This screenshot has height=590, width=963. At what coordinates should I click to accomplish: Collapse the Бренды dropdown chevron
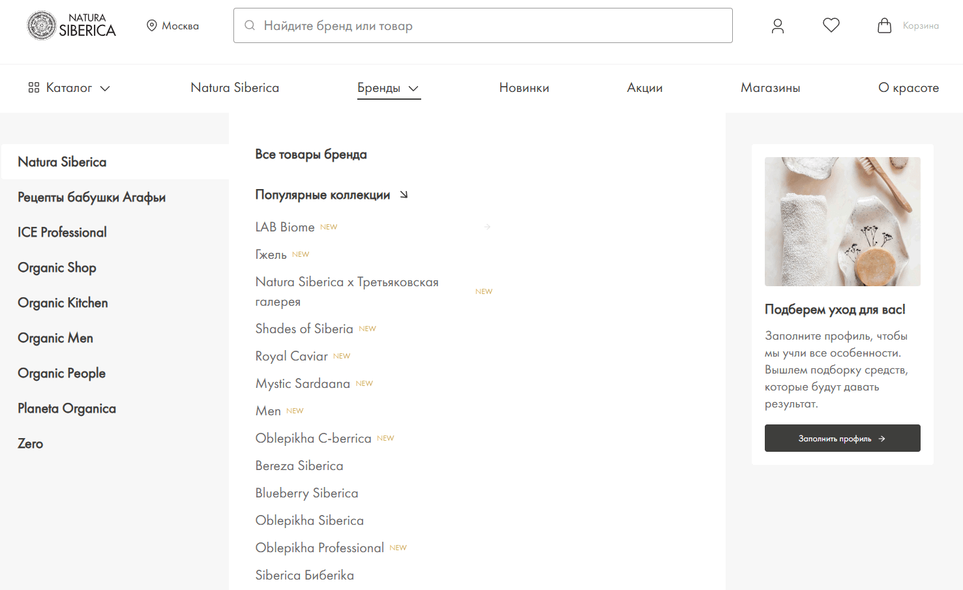tap(413, 88)
